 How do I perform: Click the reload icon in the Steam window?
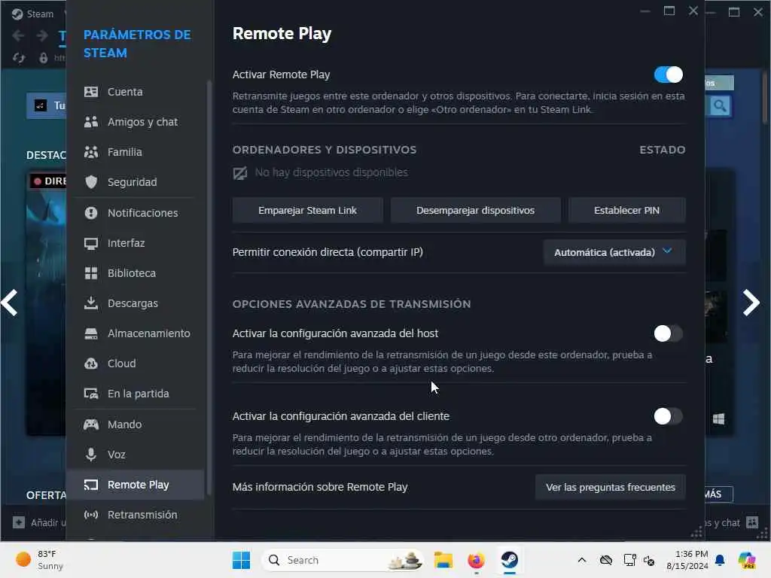click(x=19, y=58)
